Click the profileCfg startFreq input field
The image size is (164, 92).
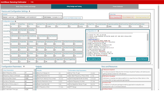(x=23, y=27)
